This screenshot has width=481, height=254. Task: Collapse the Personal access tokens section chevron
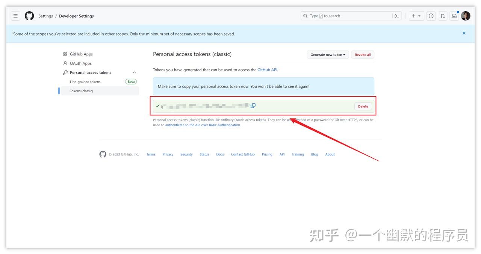[x=134, y=72]
